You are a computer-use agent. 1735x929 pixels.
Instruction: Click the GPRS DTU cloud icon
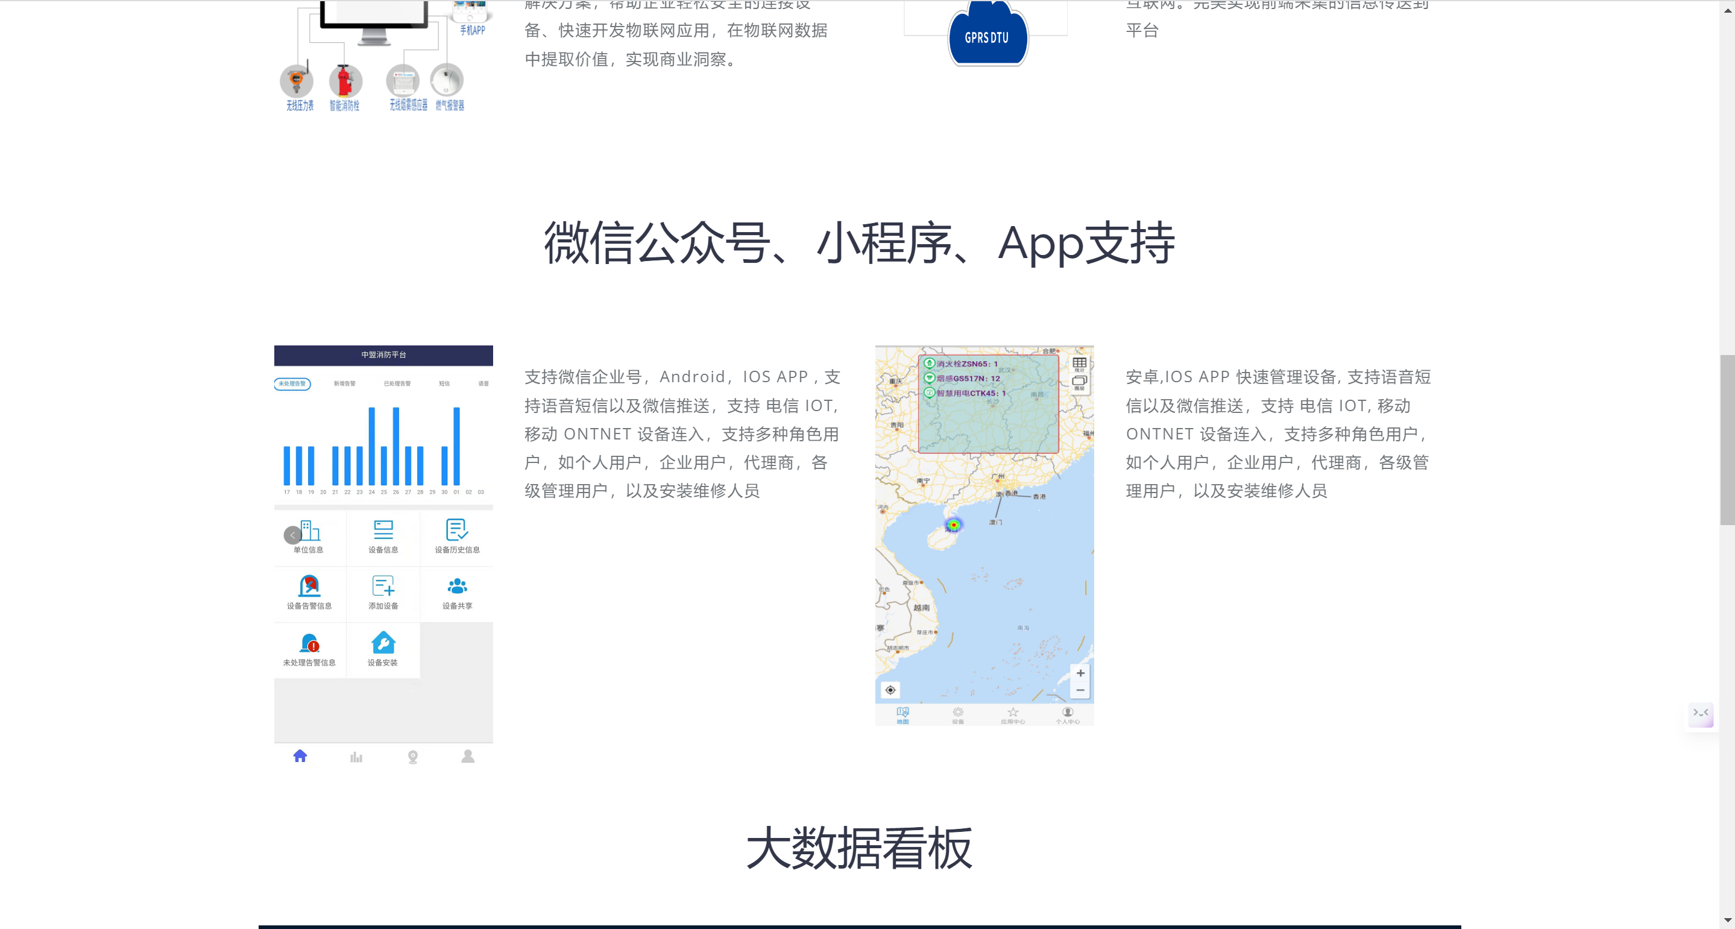987,34
